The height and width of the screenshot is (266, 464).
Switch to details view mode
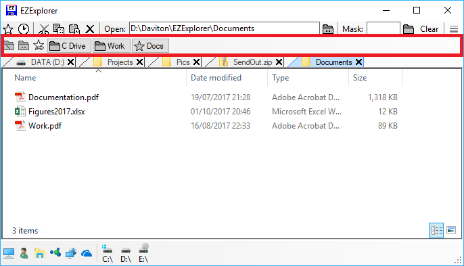pyautogui.click(x=436, y=230)
